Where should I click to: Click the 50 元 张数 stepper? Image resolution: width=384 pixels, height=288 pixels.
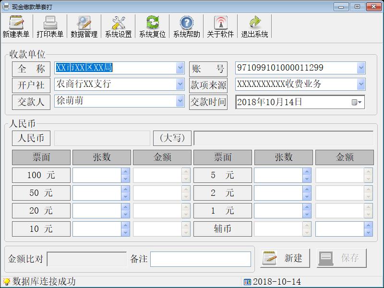pos(125,193)
